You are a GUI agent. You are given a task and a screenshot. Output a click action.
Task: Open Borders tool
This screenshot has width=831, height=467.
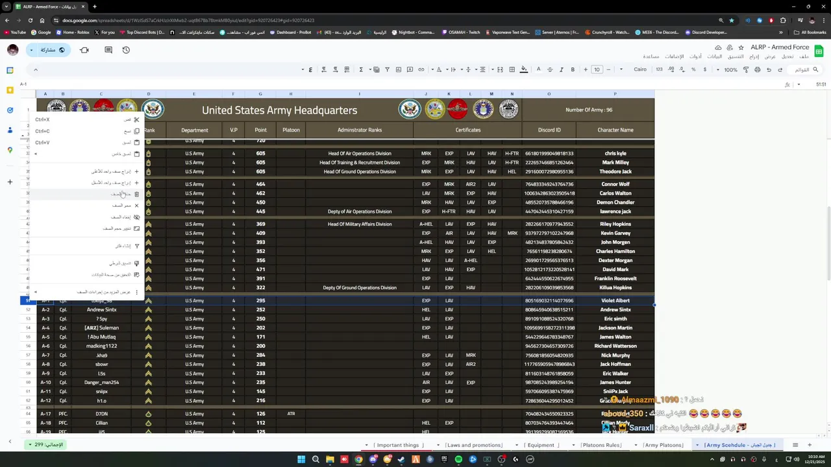512,69
